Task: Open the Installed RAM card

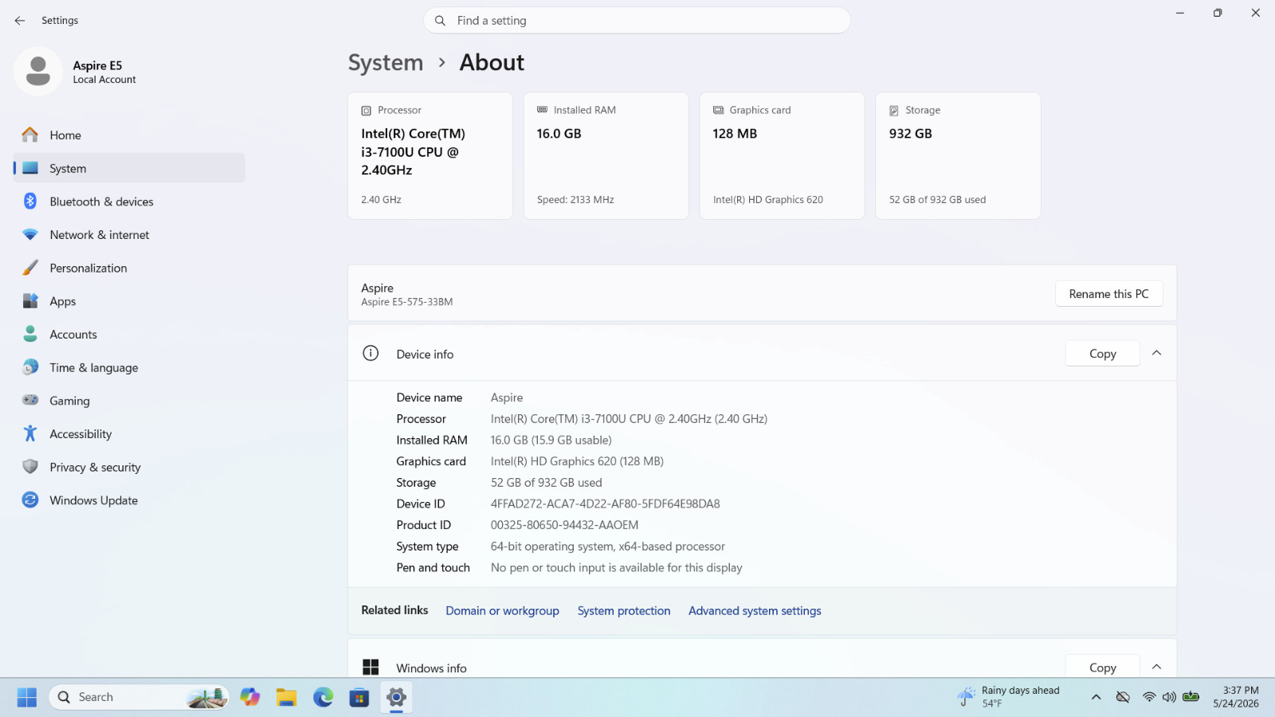Action: pyautogui.click(x=606, y=155)
